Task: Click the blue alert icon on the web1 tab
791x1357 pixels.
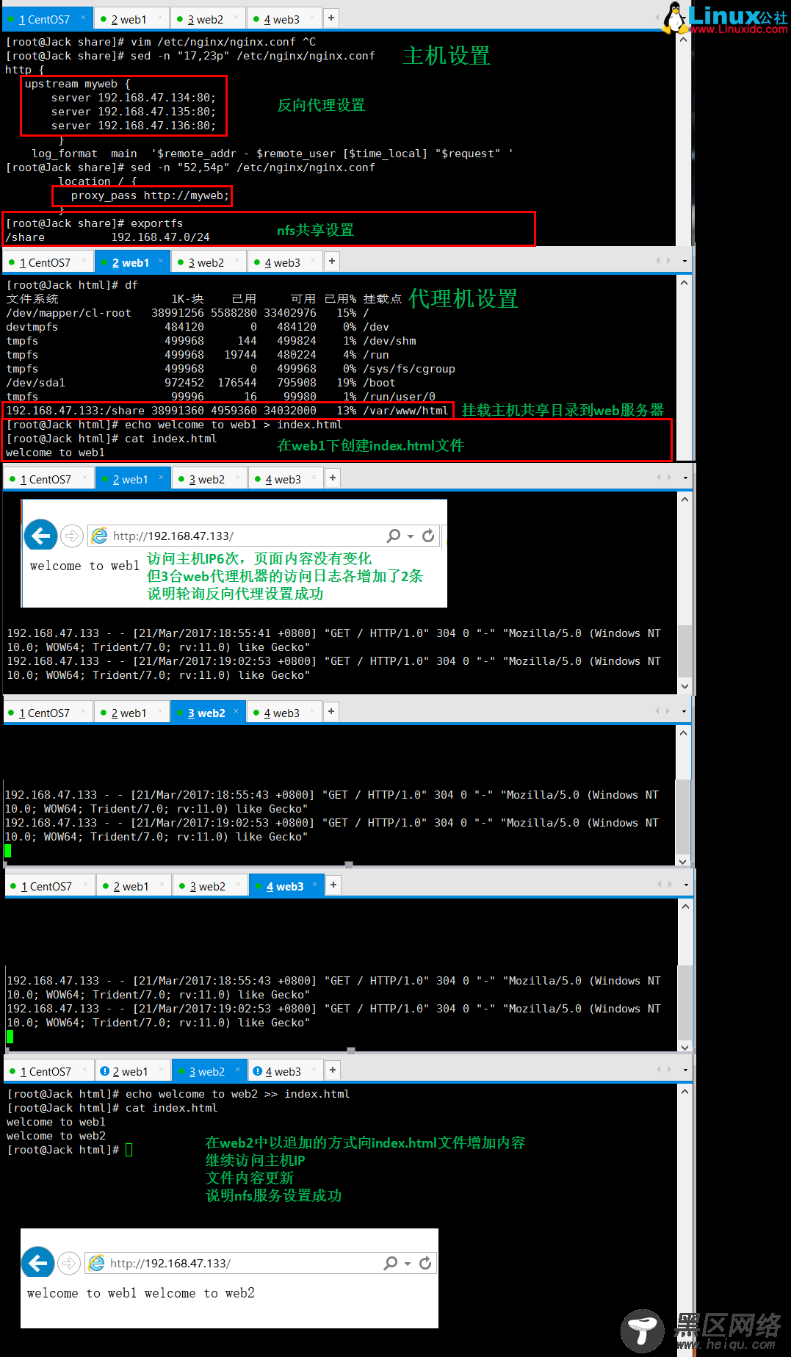Action: [x=104, y=1071]
